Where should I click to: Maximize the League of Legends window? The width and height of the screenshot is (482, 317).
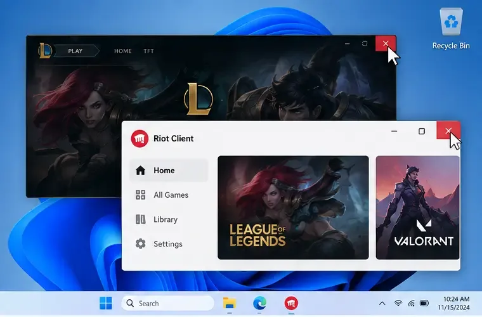coord(365,44)
